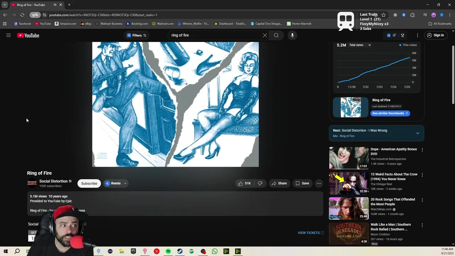Go to YouTube home via logo

point(28,35)
